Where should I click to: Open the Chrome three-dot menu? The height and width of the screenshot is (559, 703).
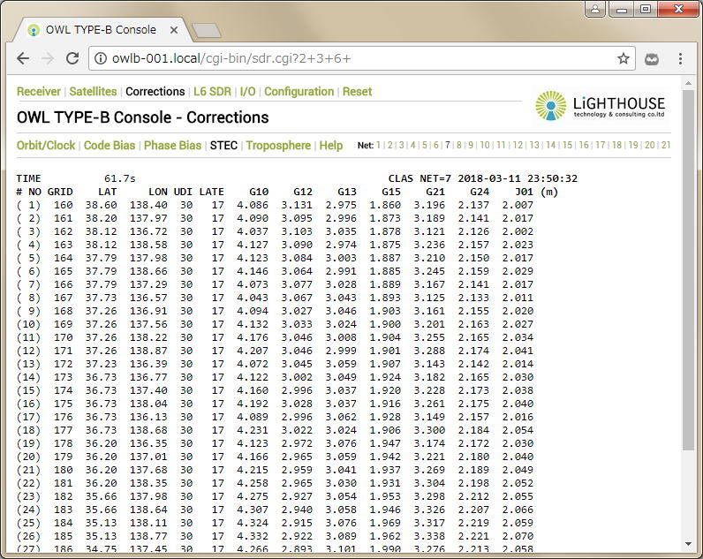click(x=681, y=58)
